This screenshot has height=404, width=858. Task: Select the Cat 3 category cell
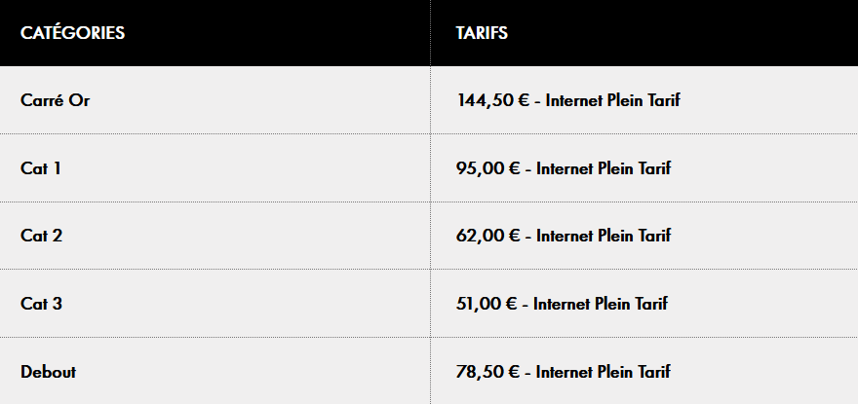point(41,304)
